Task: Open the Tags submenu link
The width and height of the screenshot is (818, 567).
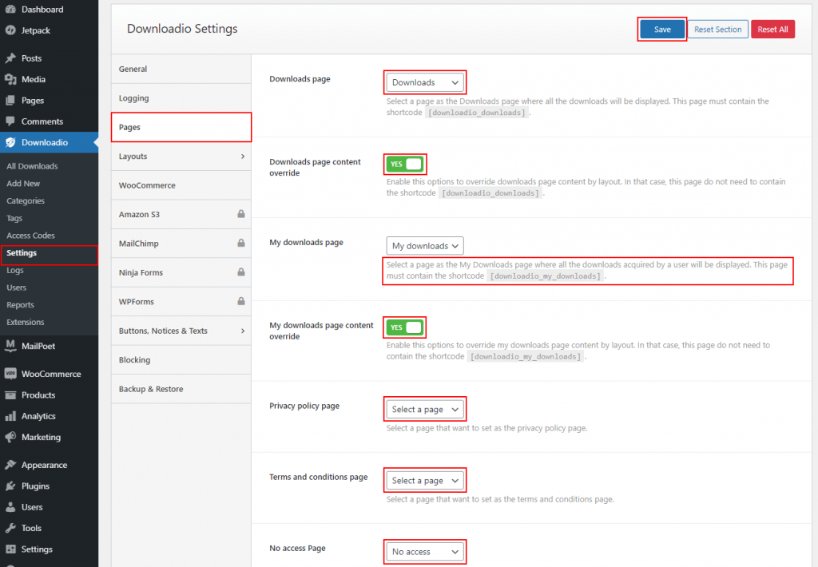Action: [14, 218]
